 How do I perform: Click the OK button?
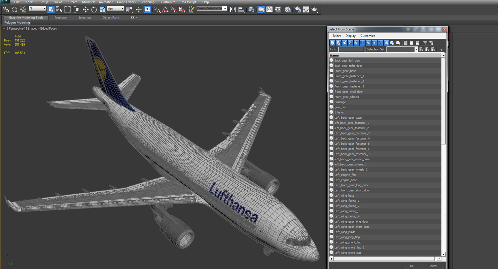point(412,266)
